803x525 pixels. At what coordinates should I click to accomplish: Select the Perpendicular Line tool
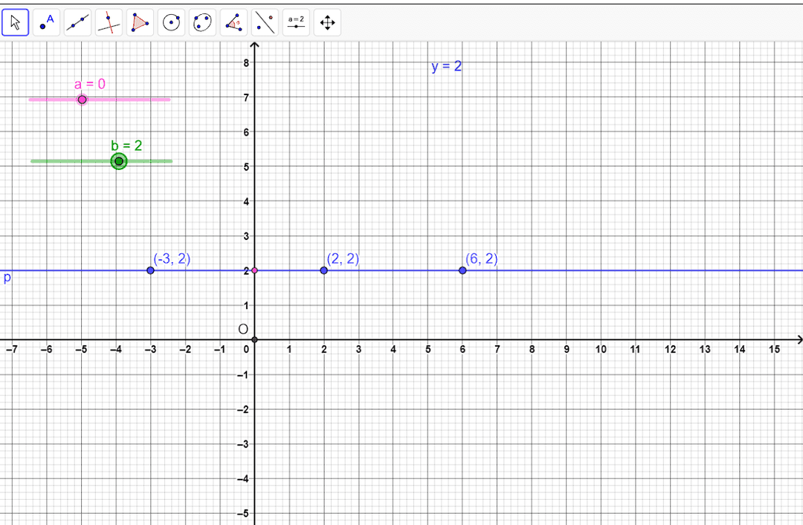[109, 23]
